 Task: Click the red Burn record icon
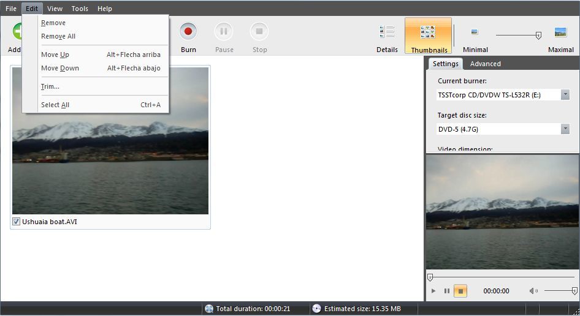click(188, 31)
